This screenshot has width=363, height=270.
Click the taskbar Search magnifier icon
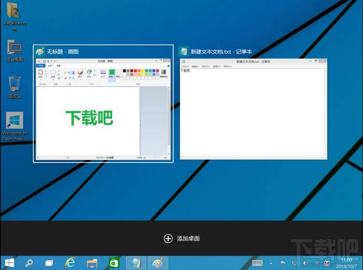(x=30, y=263)
